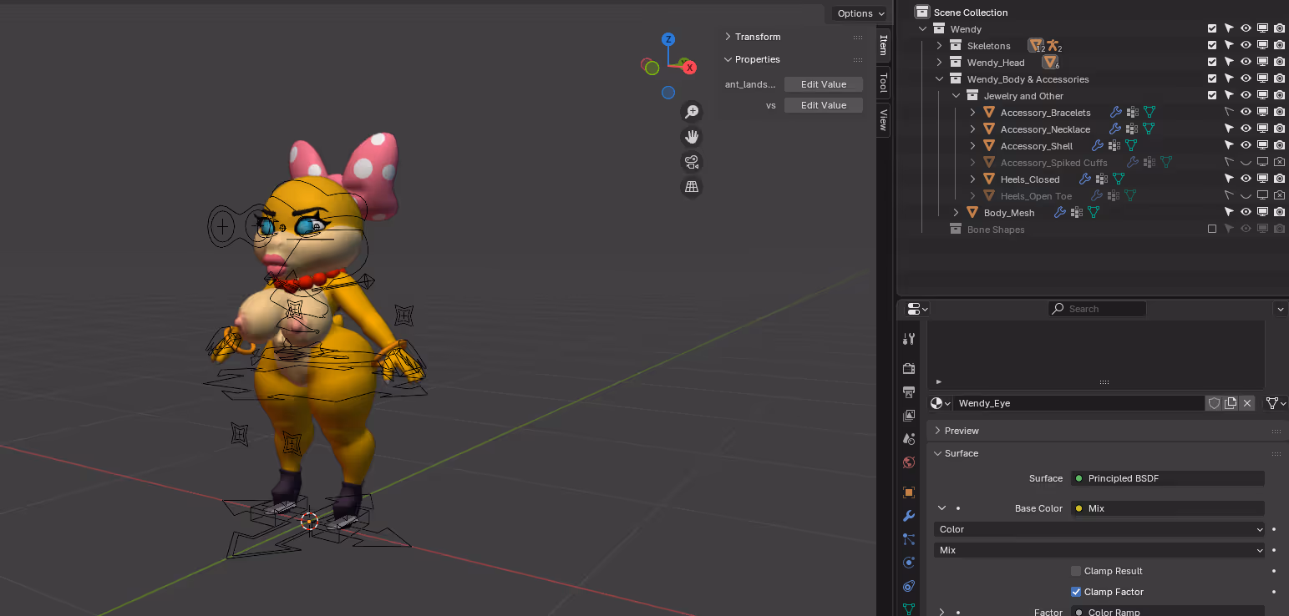Expand the Wendy_Head collection
Screen dimensions: 1289x616
[x=939, y=63]
